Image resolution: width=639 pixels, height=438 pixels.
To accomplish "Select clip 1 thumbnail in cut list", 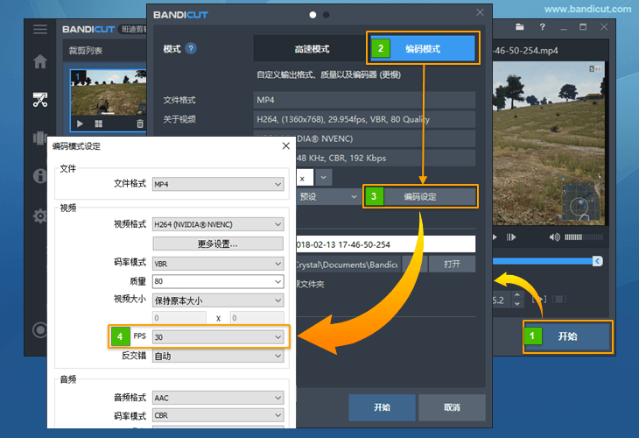I will coord(109,92).
